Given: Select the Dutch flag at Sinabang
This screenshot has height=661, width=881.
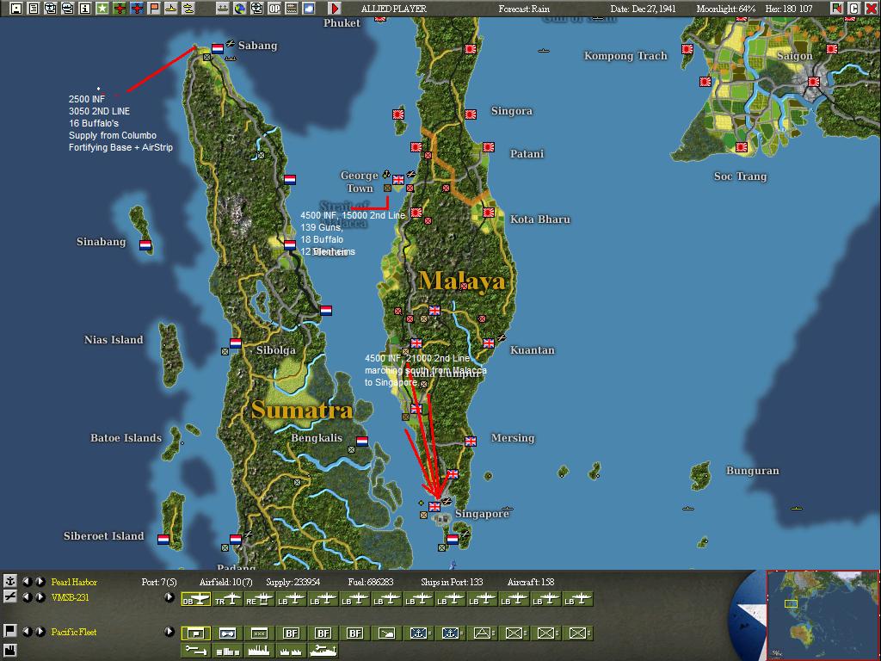Looking at the screenshot, I should pyautogui.click(x=145, y=245).
